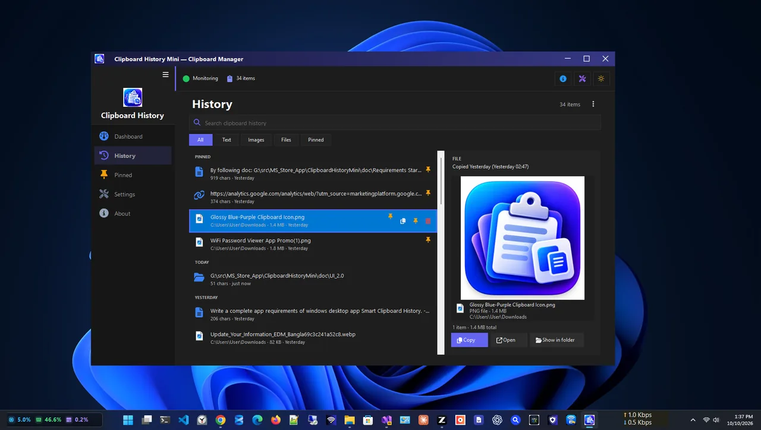Select the "Update_Your_Information_EDM_Bangla69c3c241a52c8.webp" entry

[313, 338]
